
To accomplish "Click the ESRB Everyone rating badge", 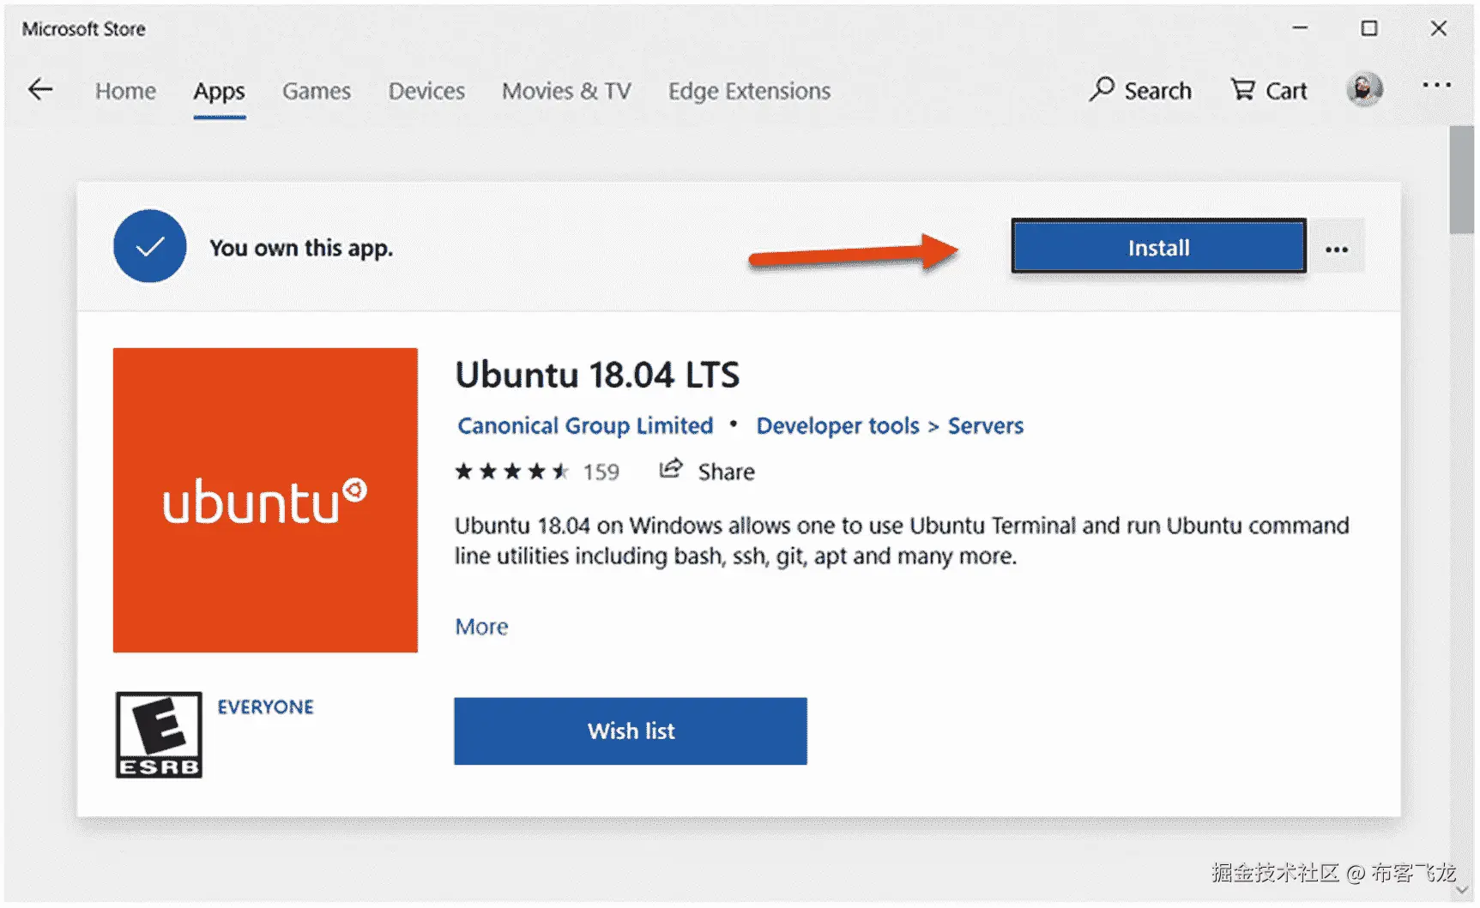I will (x=159, y=735).
